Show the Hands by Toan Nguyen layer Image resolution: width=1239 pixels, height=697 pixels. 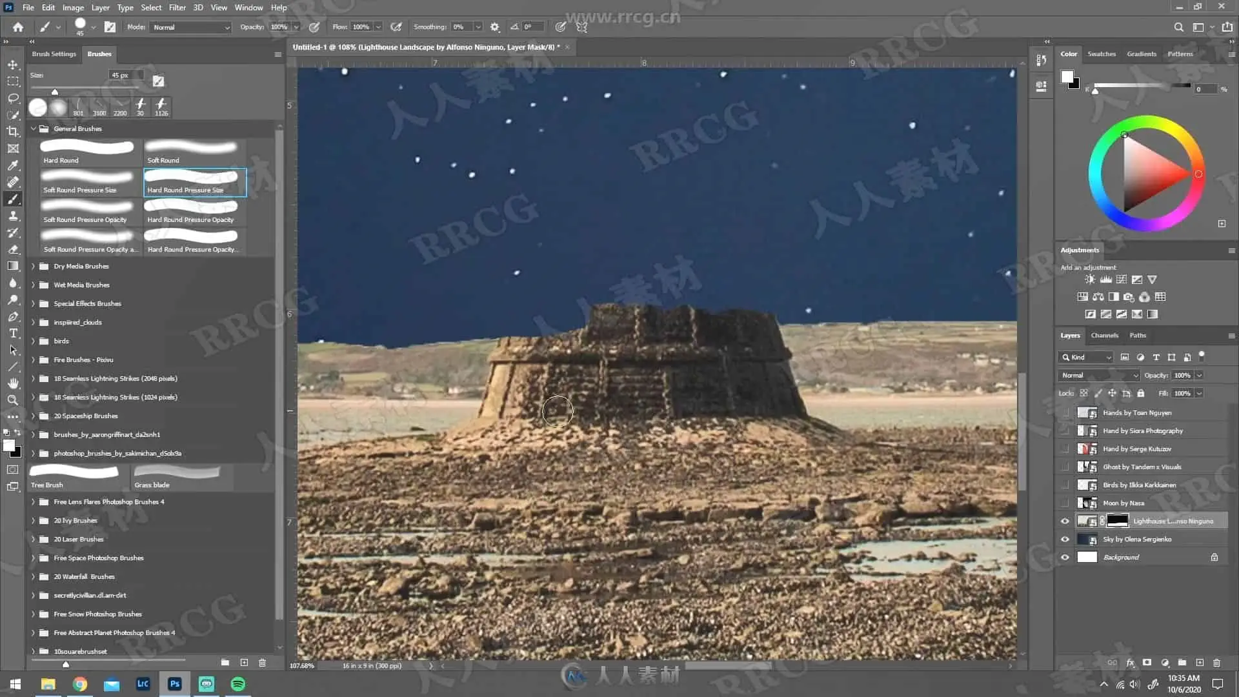click(x=1065, y=412)
